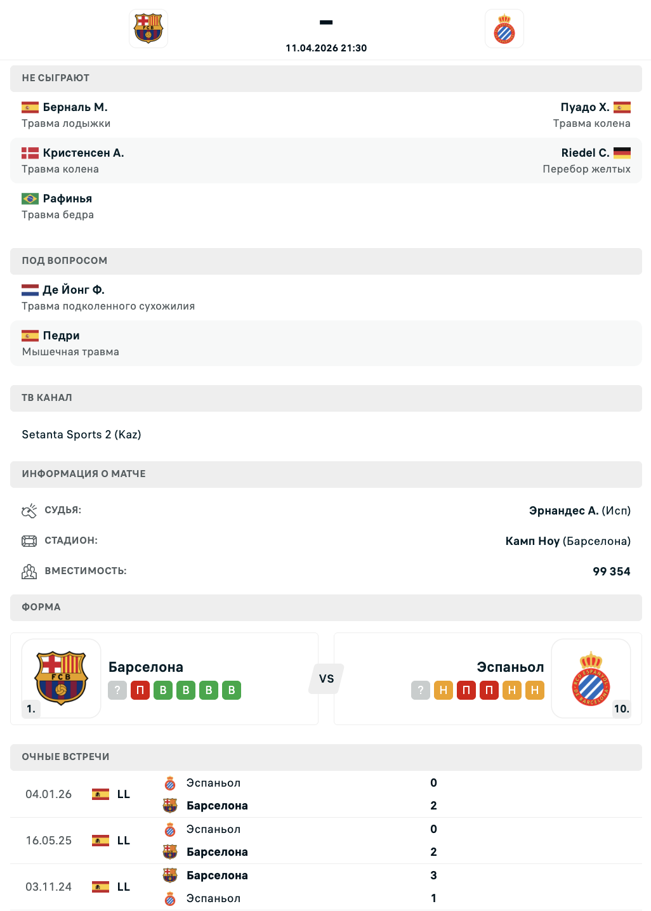
Task: Click the Эспаньол team name in form
Action: point(510,667)
